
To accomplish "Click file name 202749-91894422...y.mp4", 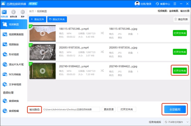I will (74, 66).
